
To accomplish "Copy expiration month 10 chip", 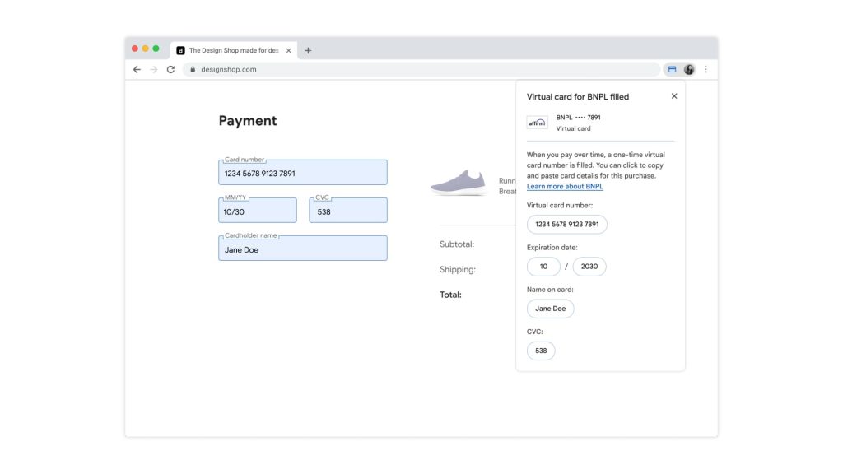I will pos(543,267).
